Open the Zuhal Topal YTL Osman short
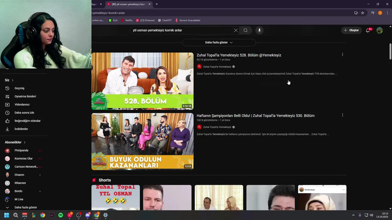This screenshot has width=392, height=220. point(116,197)
